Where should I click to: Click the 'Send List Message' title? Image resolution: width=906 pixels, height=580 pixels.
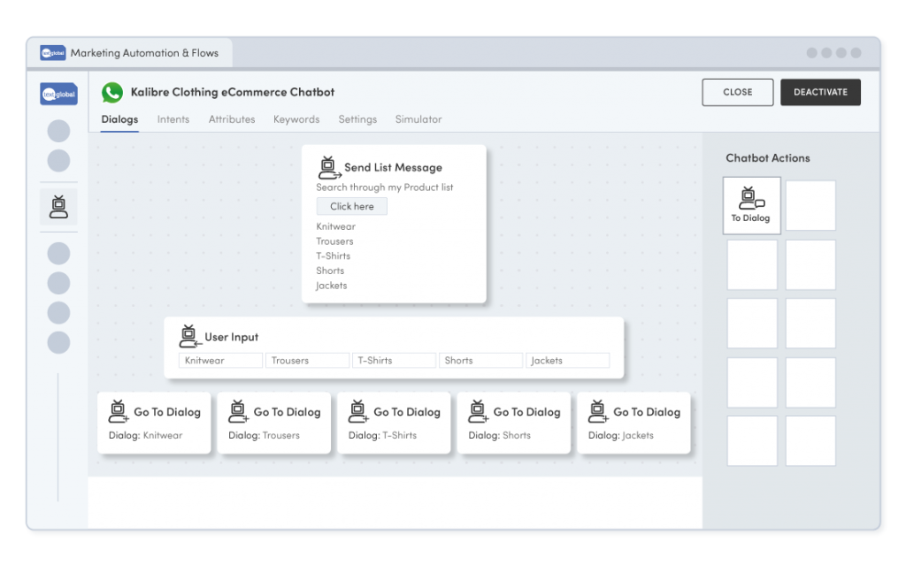(394, 167)
